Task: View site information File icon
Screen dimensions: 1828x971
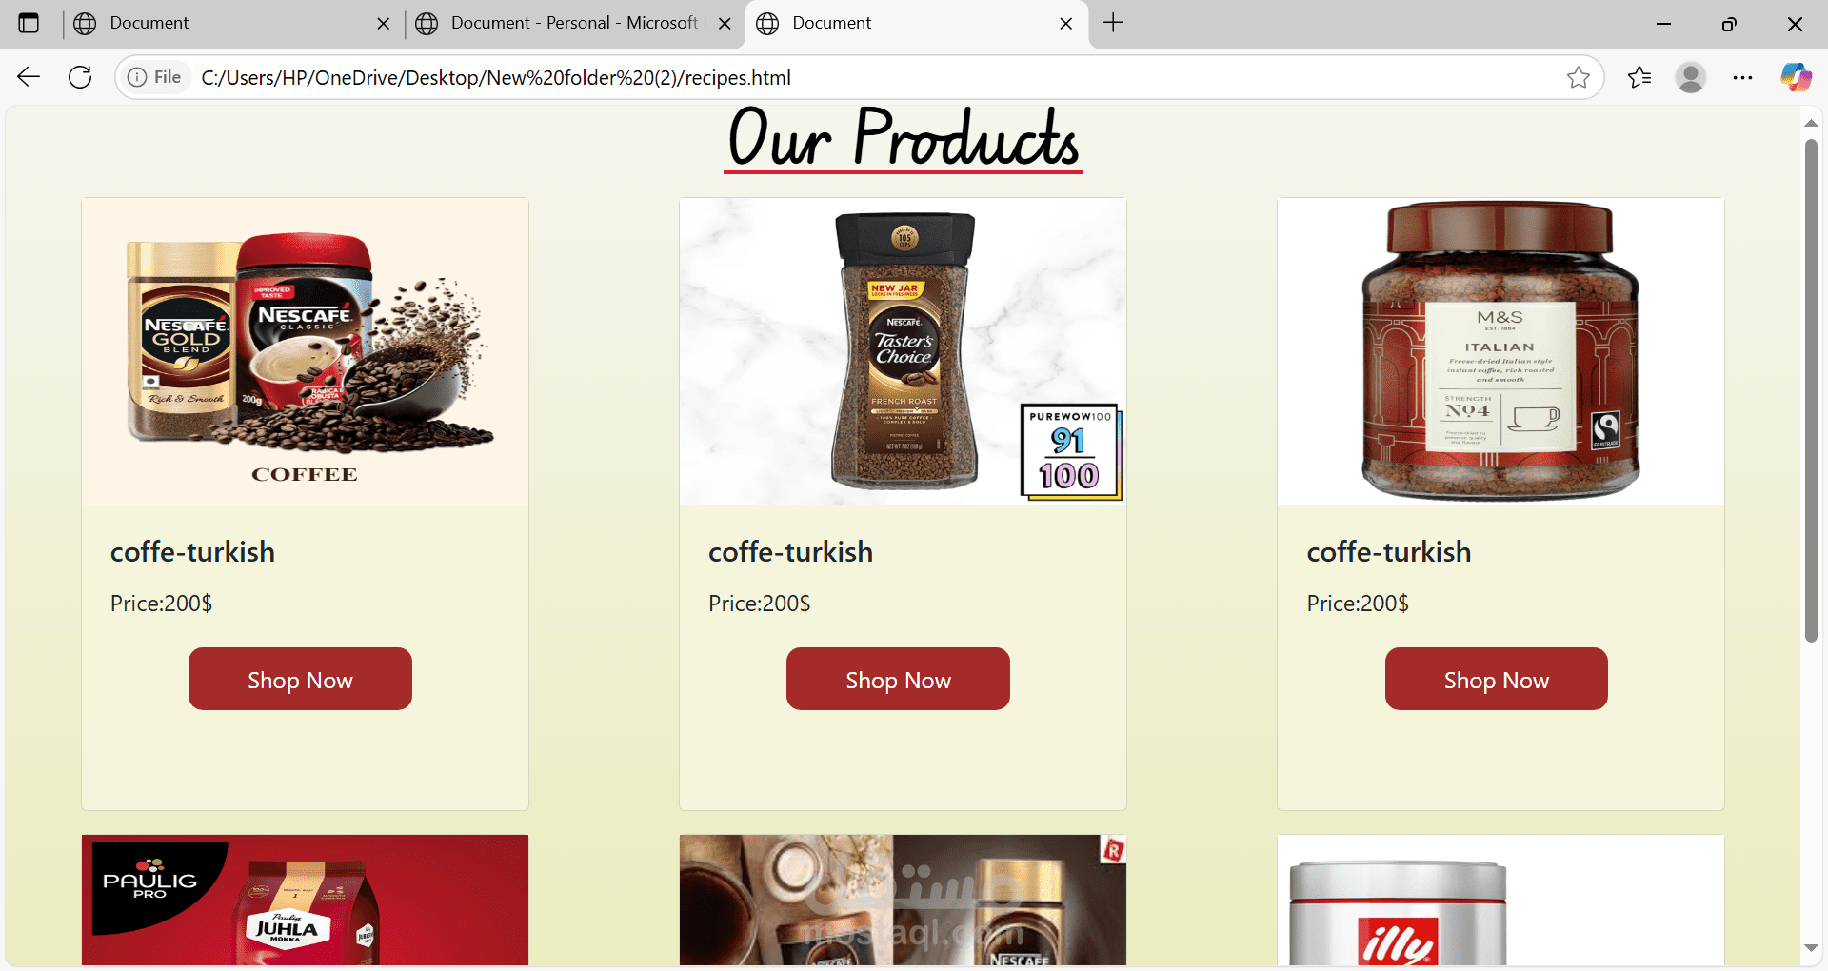Action: point(155,77)
